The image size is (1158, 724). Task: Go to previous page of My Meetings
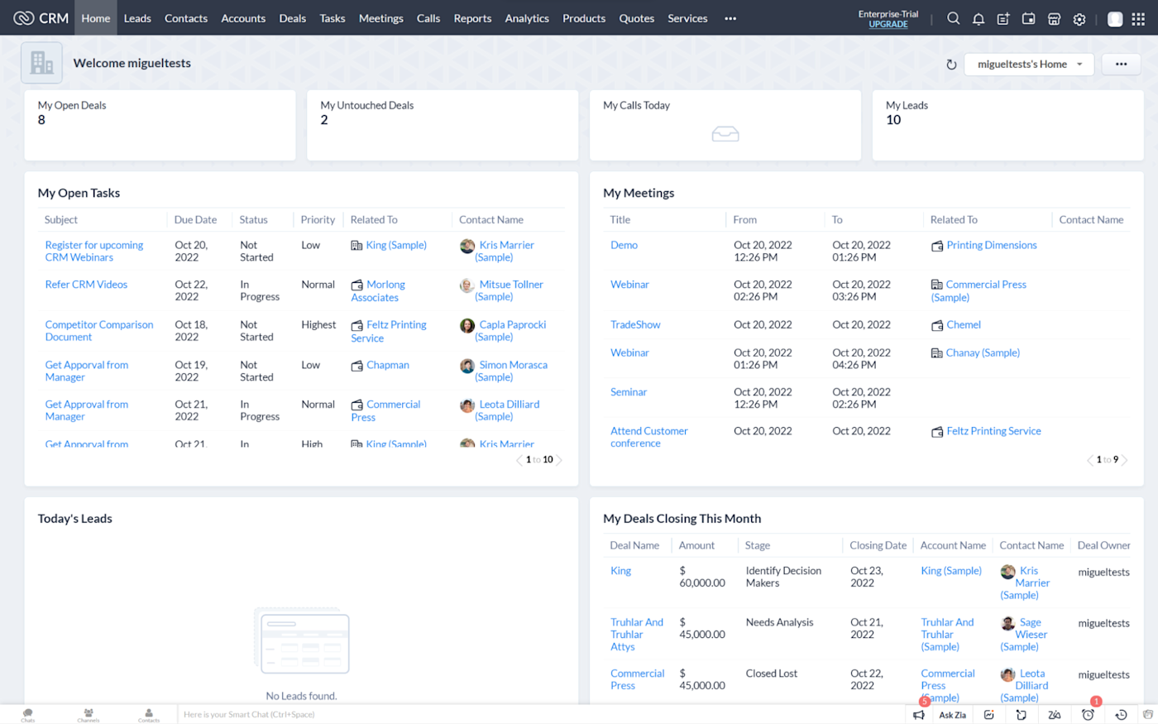(x=1090, y=460)
